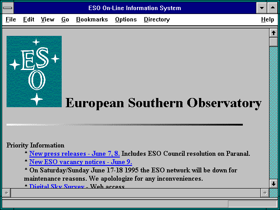Open the Bookmarks menu
This screenshot has width=280, height=210.
click(92, 19)
